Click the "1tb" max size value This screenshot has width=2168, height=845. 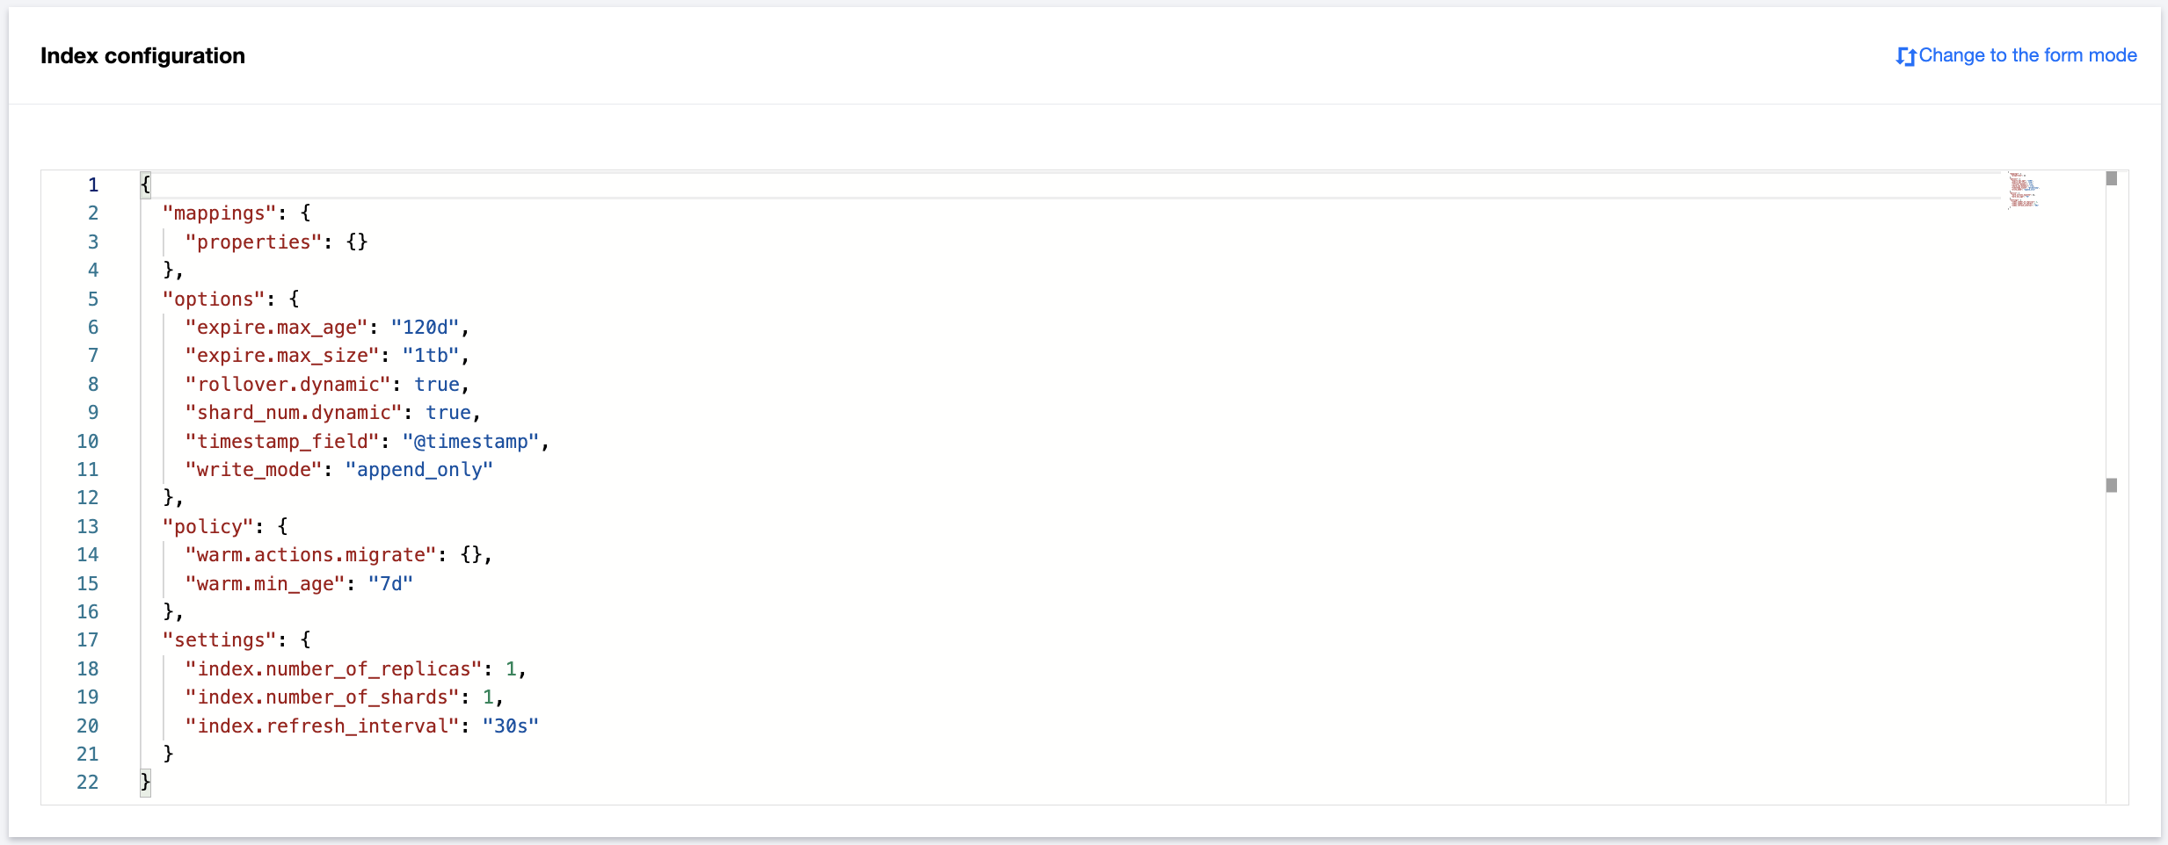tap(431, 356)
